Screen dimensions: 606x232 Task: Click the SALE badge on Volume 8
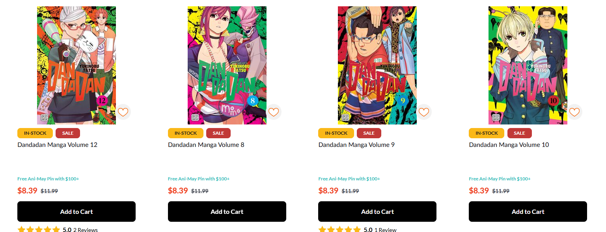point(218,133)
